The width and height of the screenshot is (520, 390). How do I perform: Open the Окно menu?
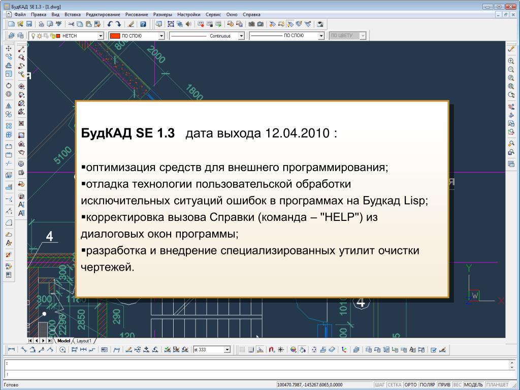232,15
